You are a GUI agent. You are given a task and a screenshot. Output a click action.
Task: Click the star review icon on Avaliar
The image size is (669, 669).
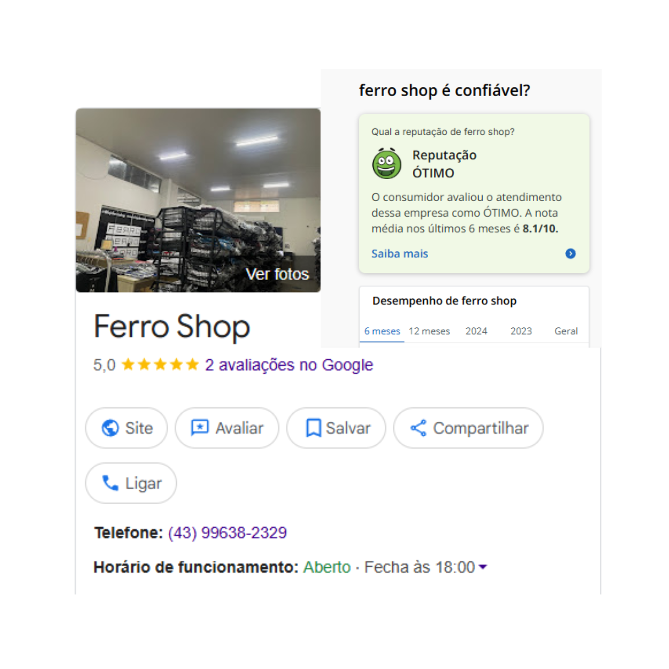[x=200, y=427]
